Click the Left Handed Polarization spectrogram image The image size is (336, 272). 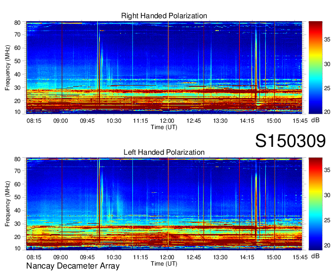tap(164, 204)
